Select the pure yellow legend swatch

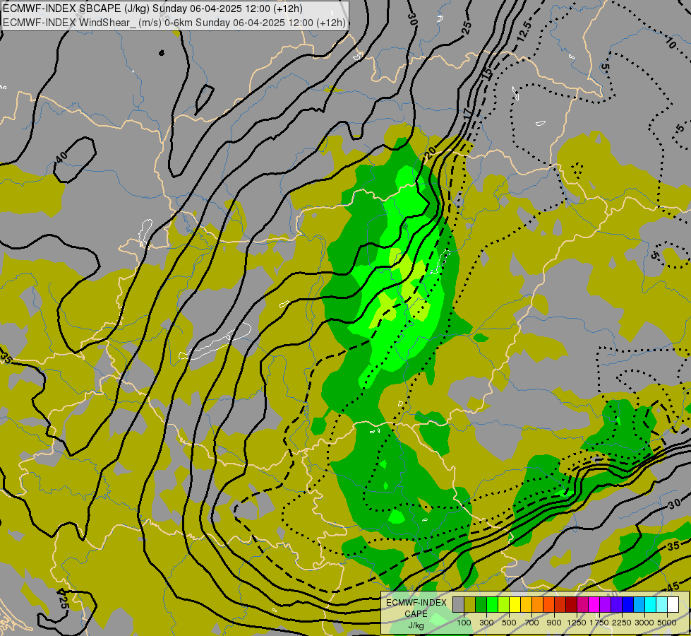(x=515, y=605)
